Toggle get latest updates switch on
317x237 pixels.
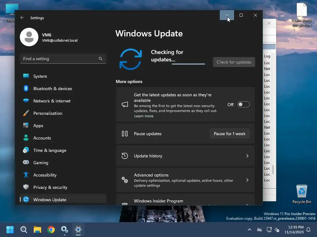click(243, 104)
